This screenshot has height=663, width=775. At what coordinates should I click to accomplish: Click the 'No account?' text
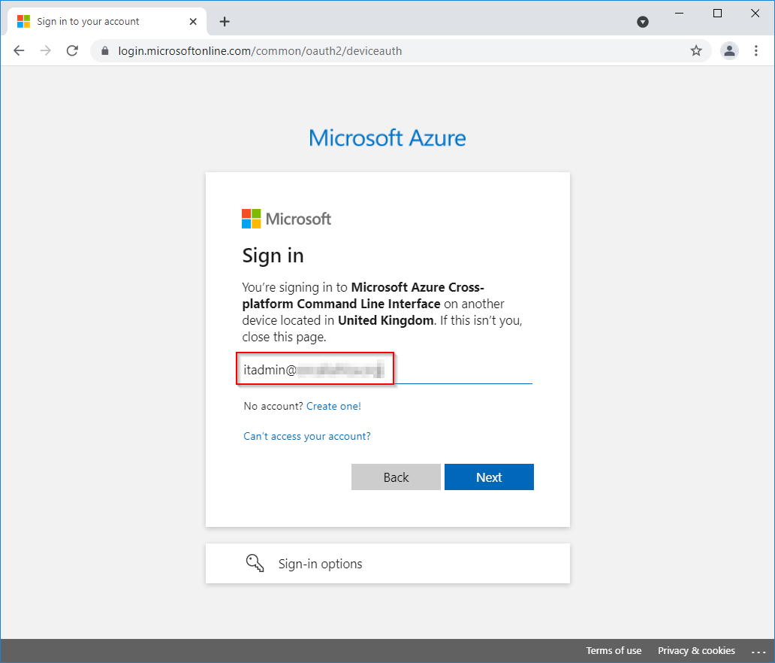click(x=273, y=406)
